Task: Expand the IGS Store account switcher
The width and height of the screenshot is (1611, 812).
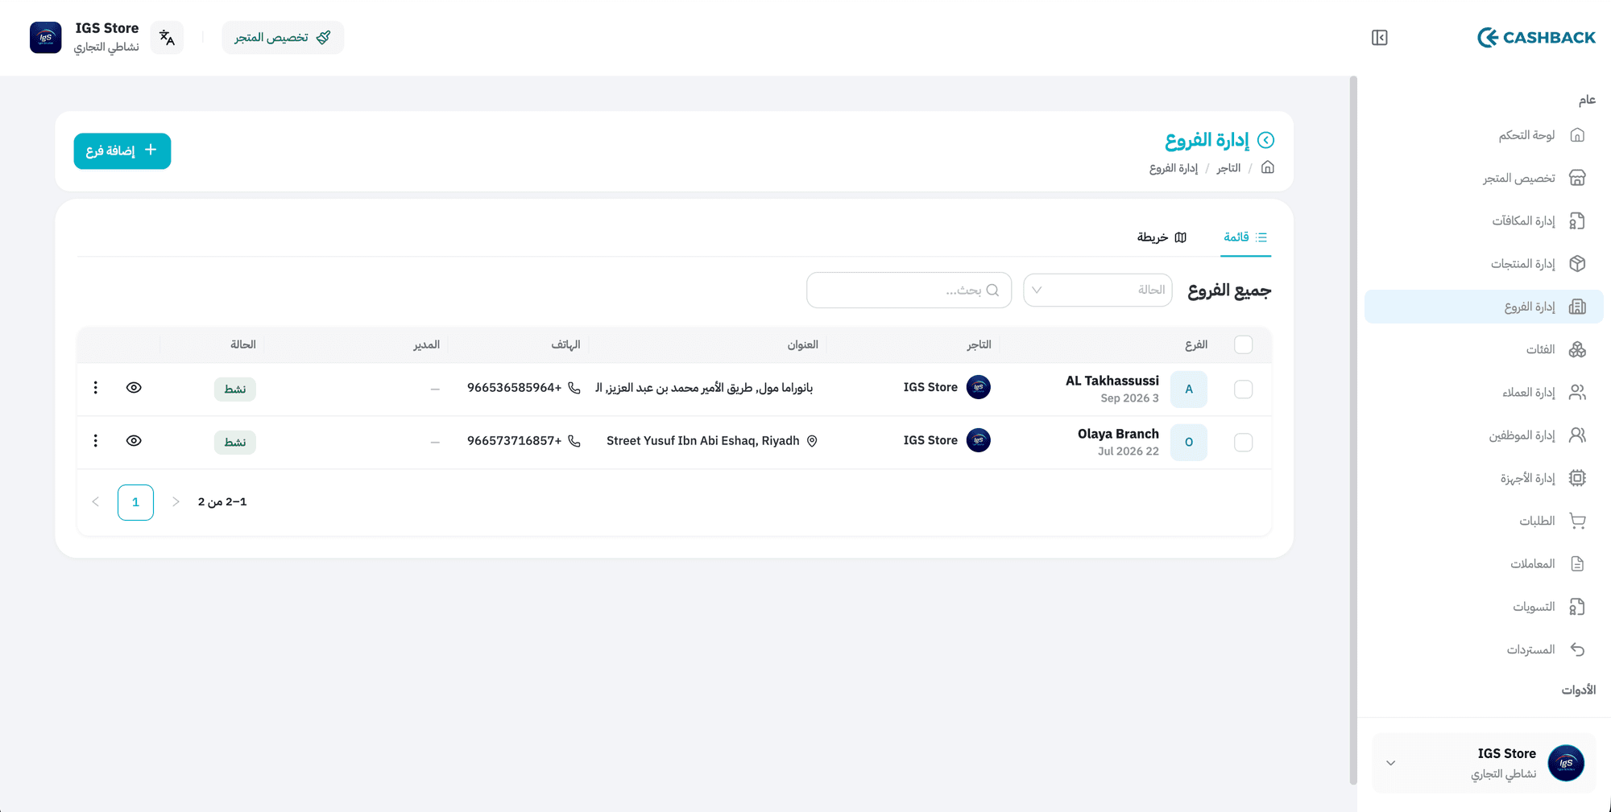Action: [x=1484, y=763]
